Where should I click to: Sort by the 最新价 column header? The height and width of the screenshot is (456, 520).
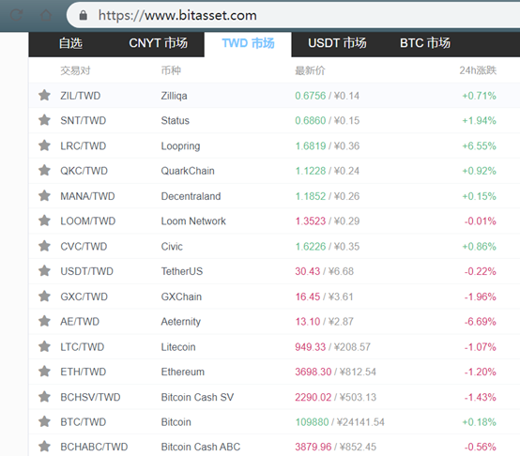(310, 70)
